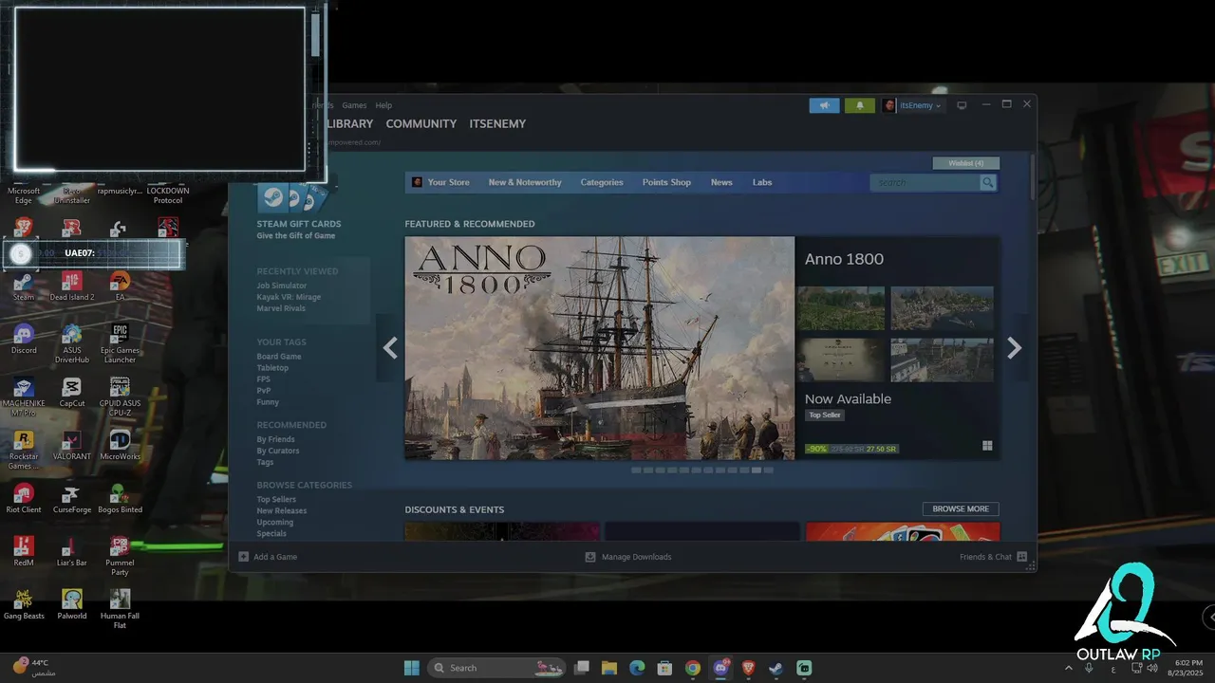The width and height of the screenshot is (1215, 683).
Task: Open MicroWorks desktop shortcut
Action: [120, 445]
